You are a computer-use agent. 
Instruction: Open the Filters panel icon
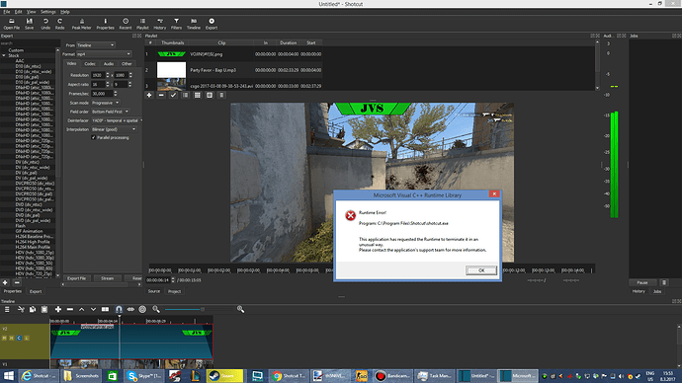pos(176,24)
